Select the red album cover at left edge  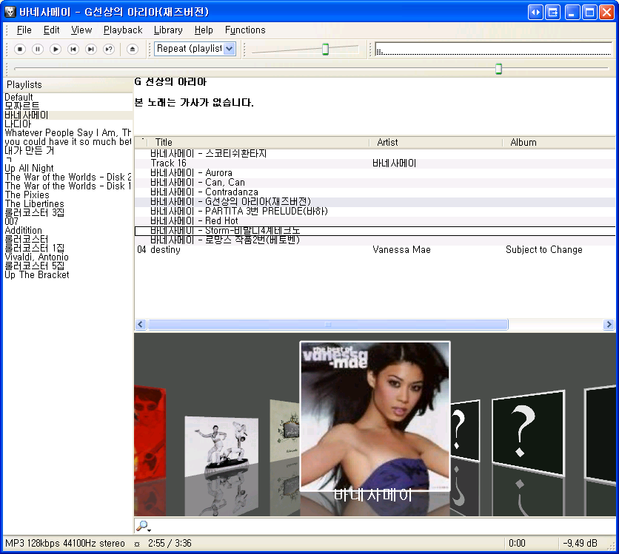tap(150, 432)
